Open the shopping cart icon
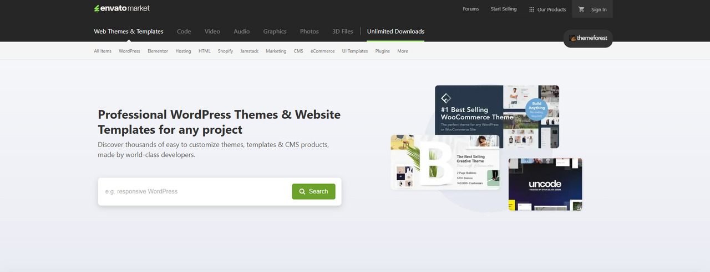The width and height of the screenshot is (710, 272). [581, 9]
